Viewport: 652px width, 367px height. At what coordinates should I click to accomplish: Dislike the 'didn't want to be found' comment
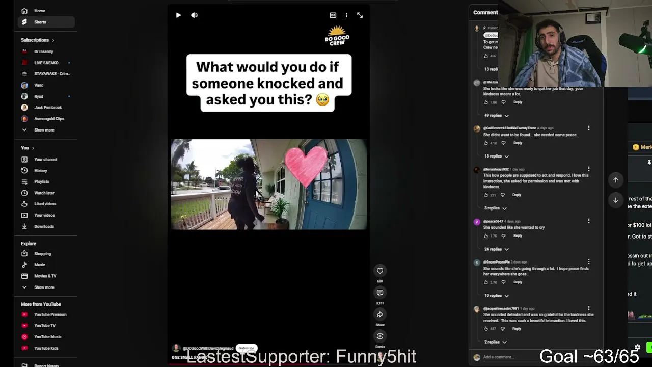[x=503, y=143]
